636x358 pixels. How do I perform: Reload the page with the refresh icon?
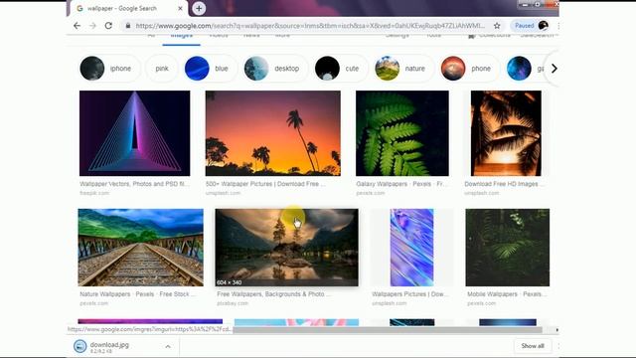(108, 26)
